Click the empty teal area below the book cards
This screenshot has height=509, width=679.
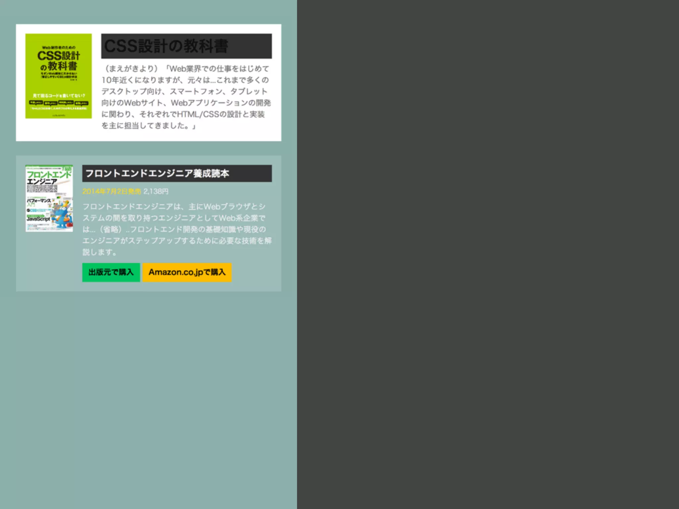[149, 398]
